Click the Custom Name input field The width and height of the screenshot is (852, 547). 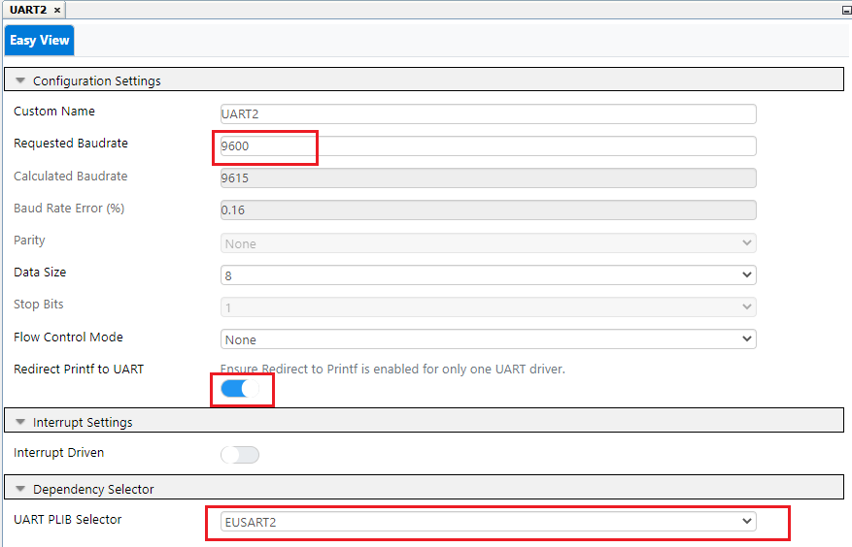tap(488, 114)
